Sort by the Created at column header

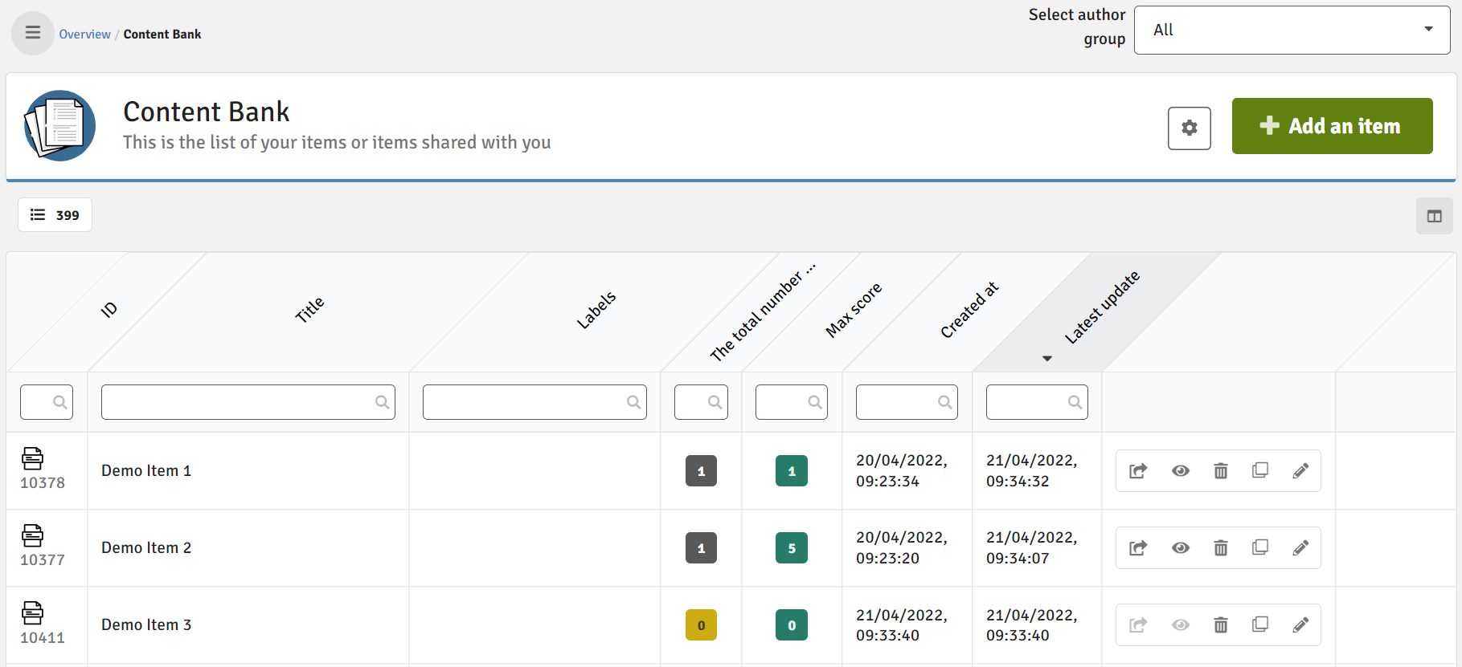969,310
